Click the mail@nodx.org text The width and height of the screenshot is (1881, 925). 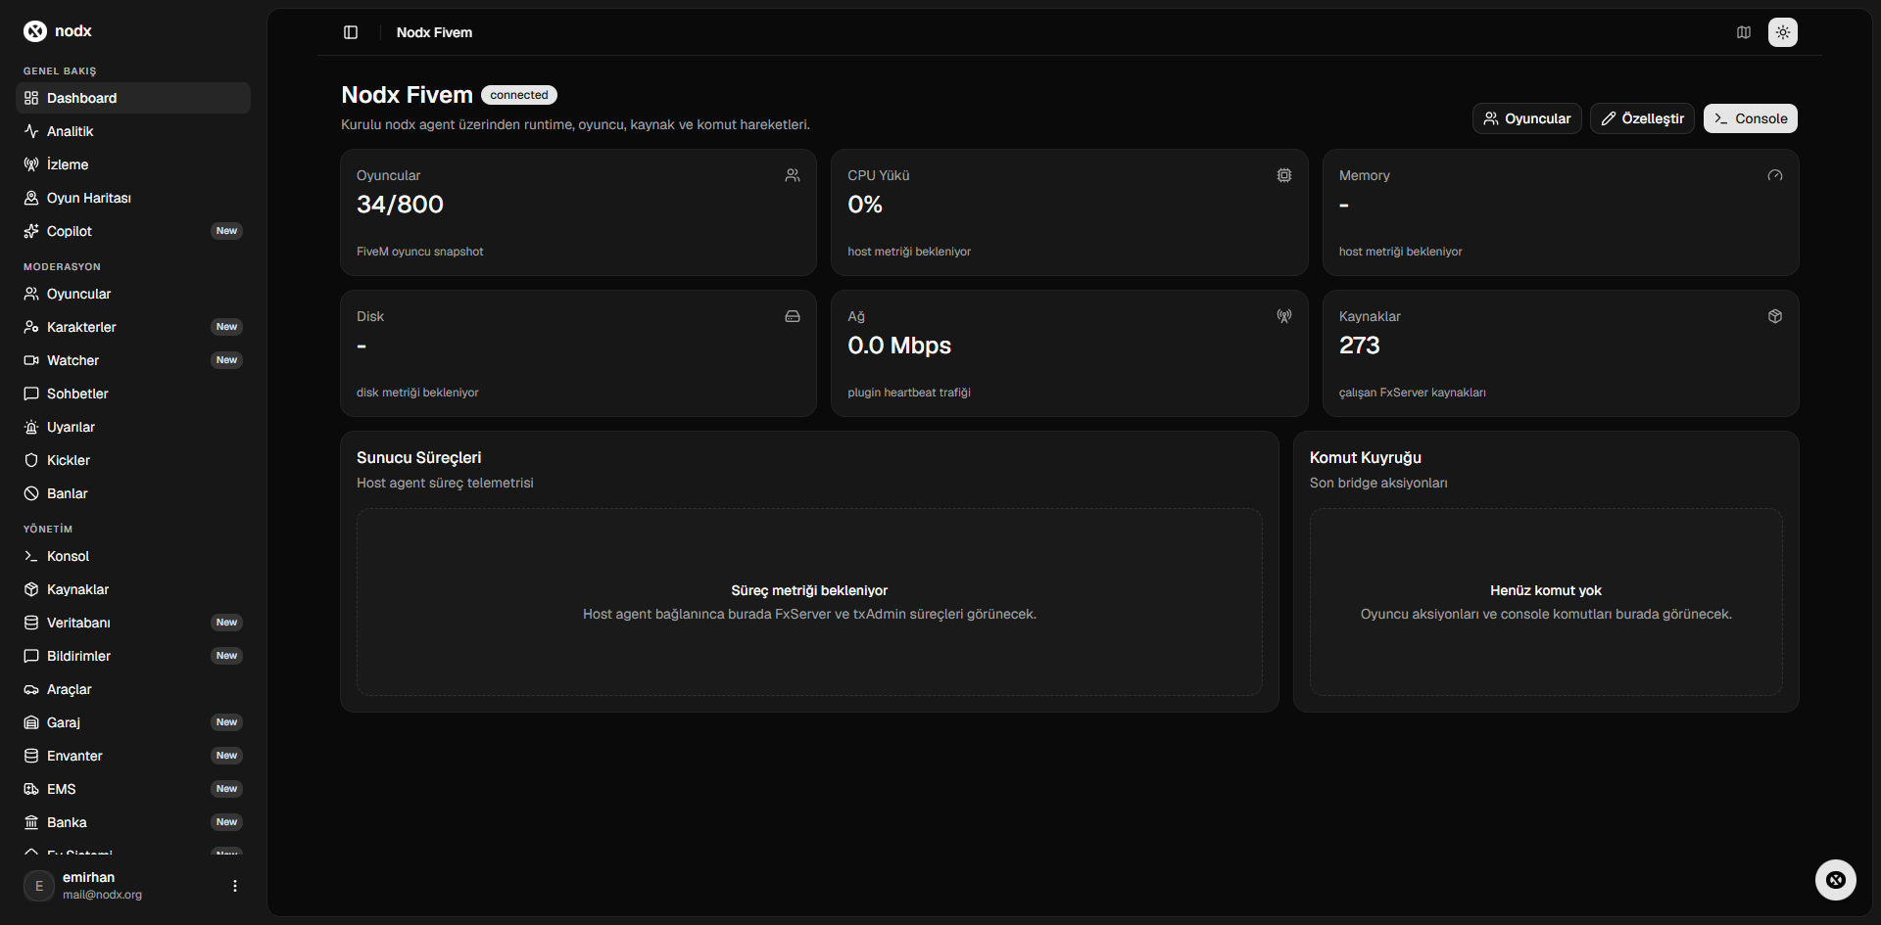tap(102, 895)
